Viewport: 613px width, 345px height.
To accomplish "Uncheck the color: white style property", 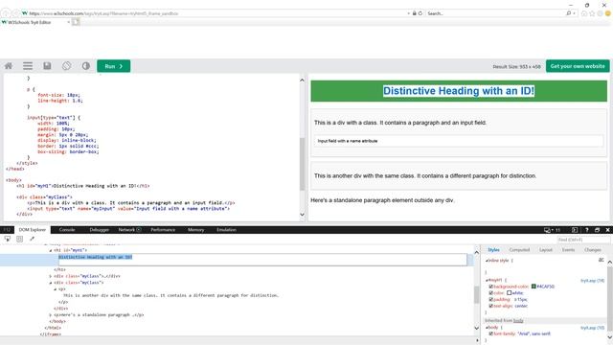I will [491, 292].
